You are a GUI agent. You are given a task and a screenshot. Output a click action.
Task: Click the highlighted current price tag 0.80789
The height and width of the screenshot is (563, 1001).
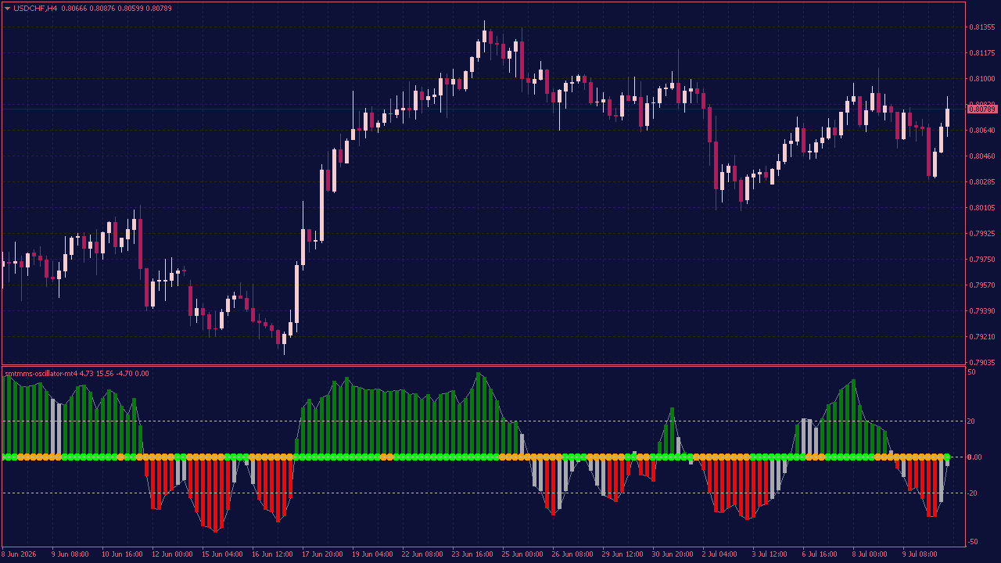(x=981, y=109)
